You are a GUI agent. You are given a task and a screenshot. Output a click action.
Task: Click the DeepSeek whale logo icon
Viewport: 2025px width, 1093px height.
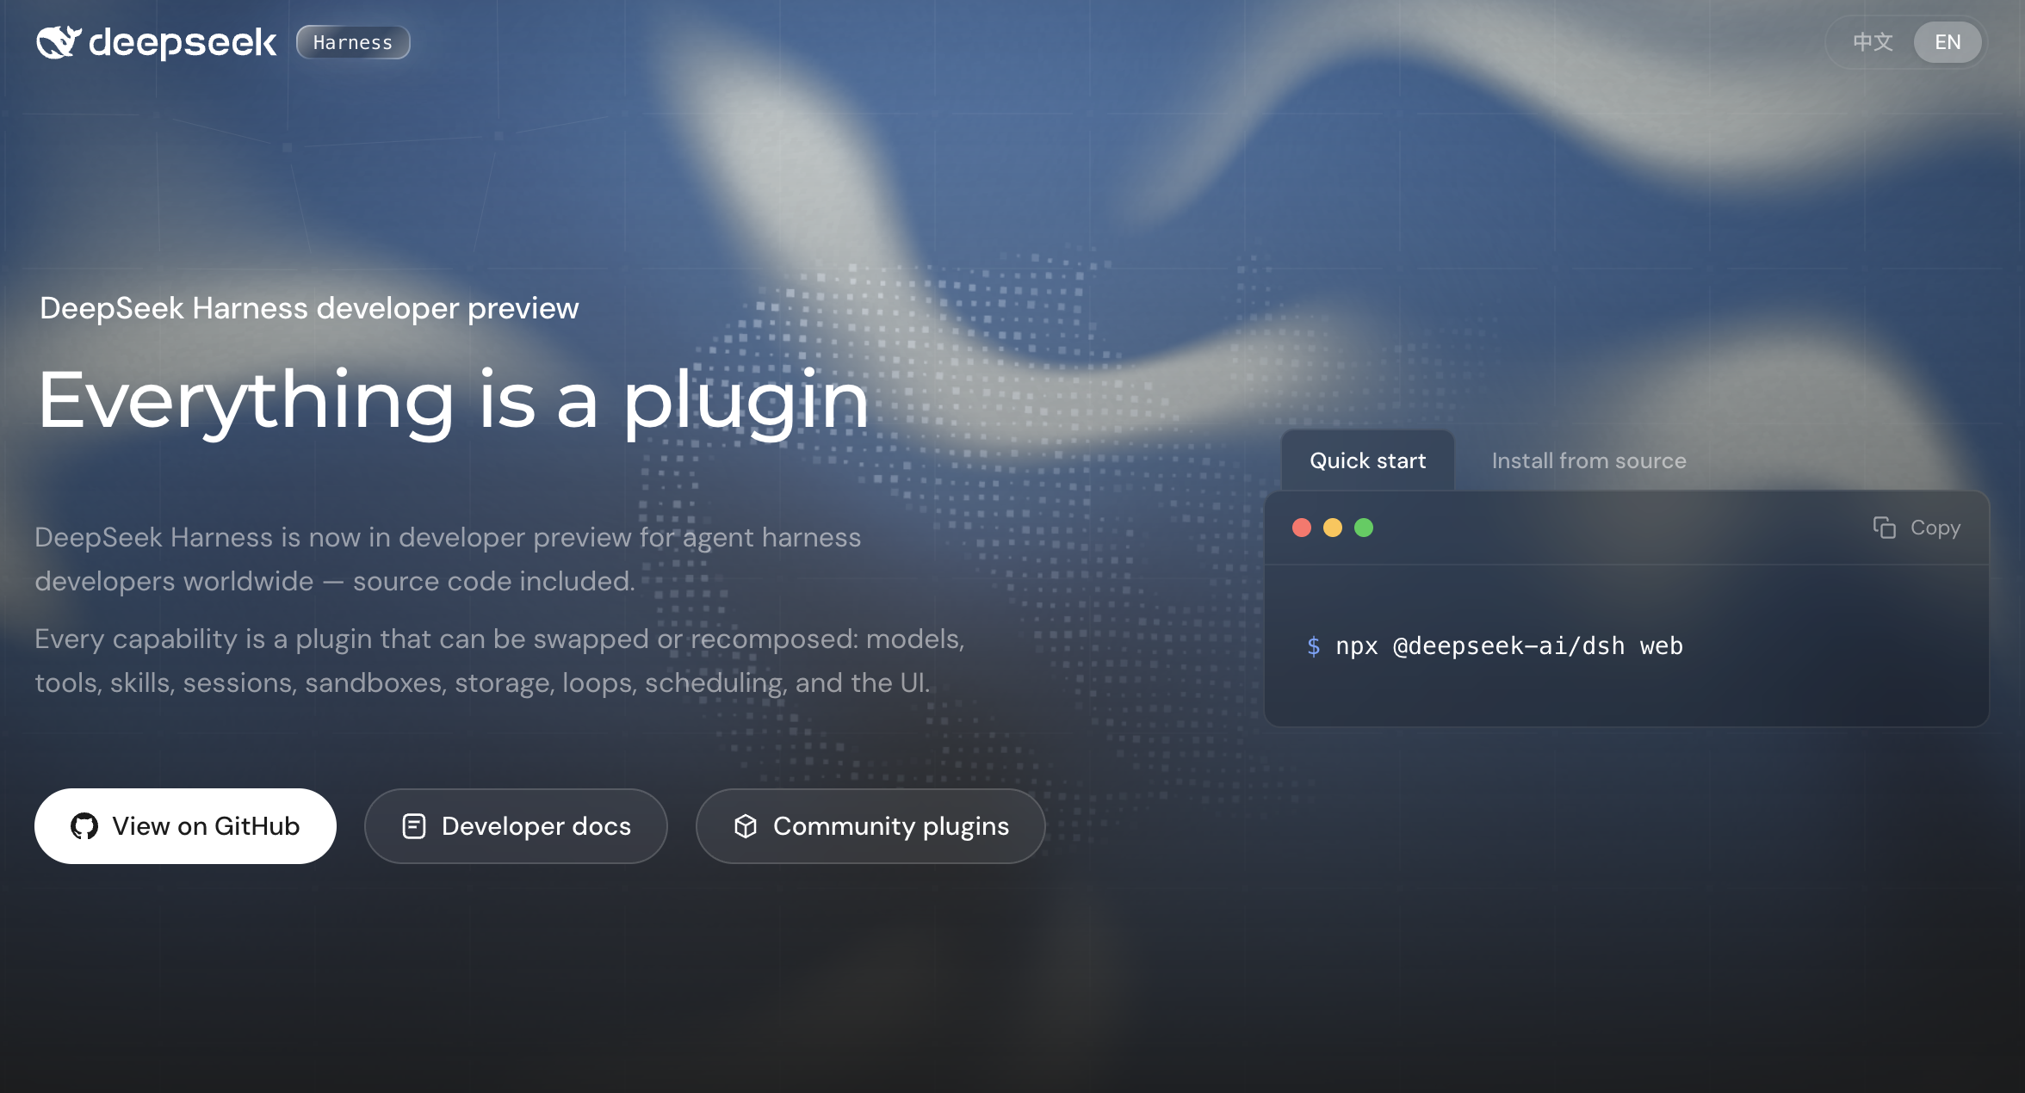point(59,42)
